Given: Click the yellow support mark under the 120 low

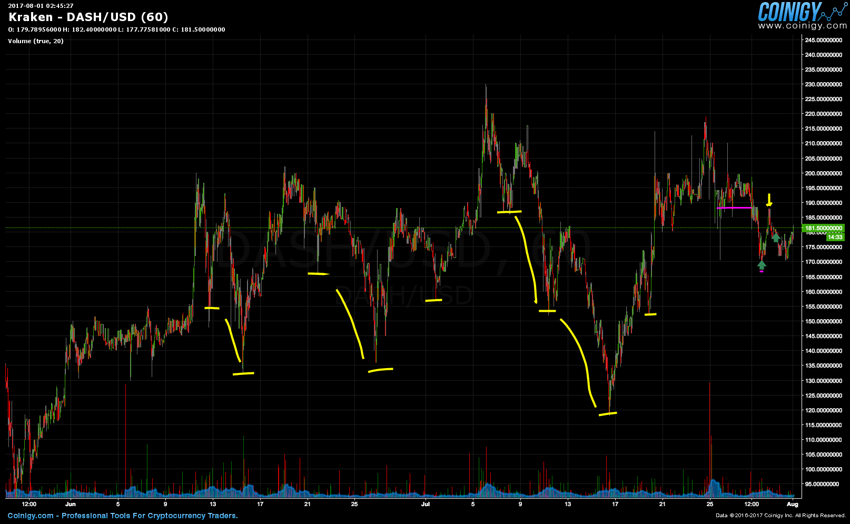Looking at the screenshot, I should pos(608,414).
